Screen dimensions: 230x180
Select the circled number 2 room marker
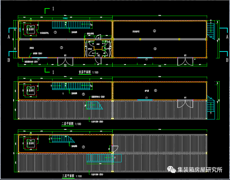pyautogui.click(x=154, y=31)
